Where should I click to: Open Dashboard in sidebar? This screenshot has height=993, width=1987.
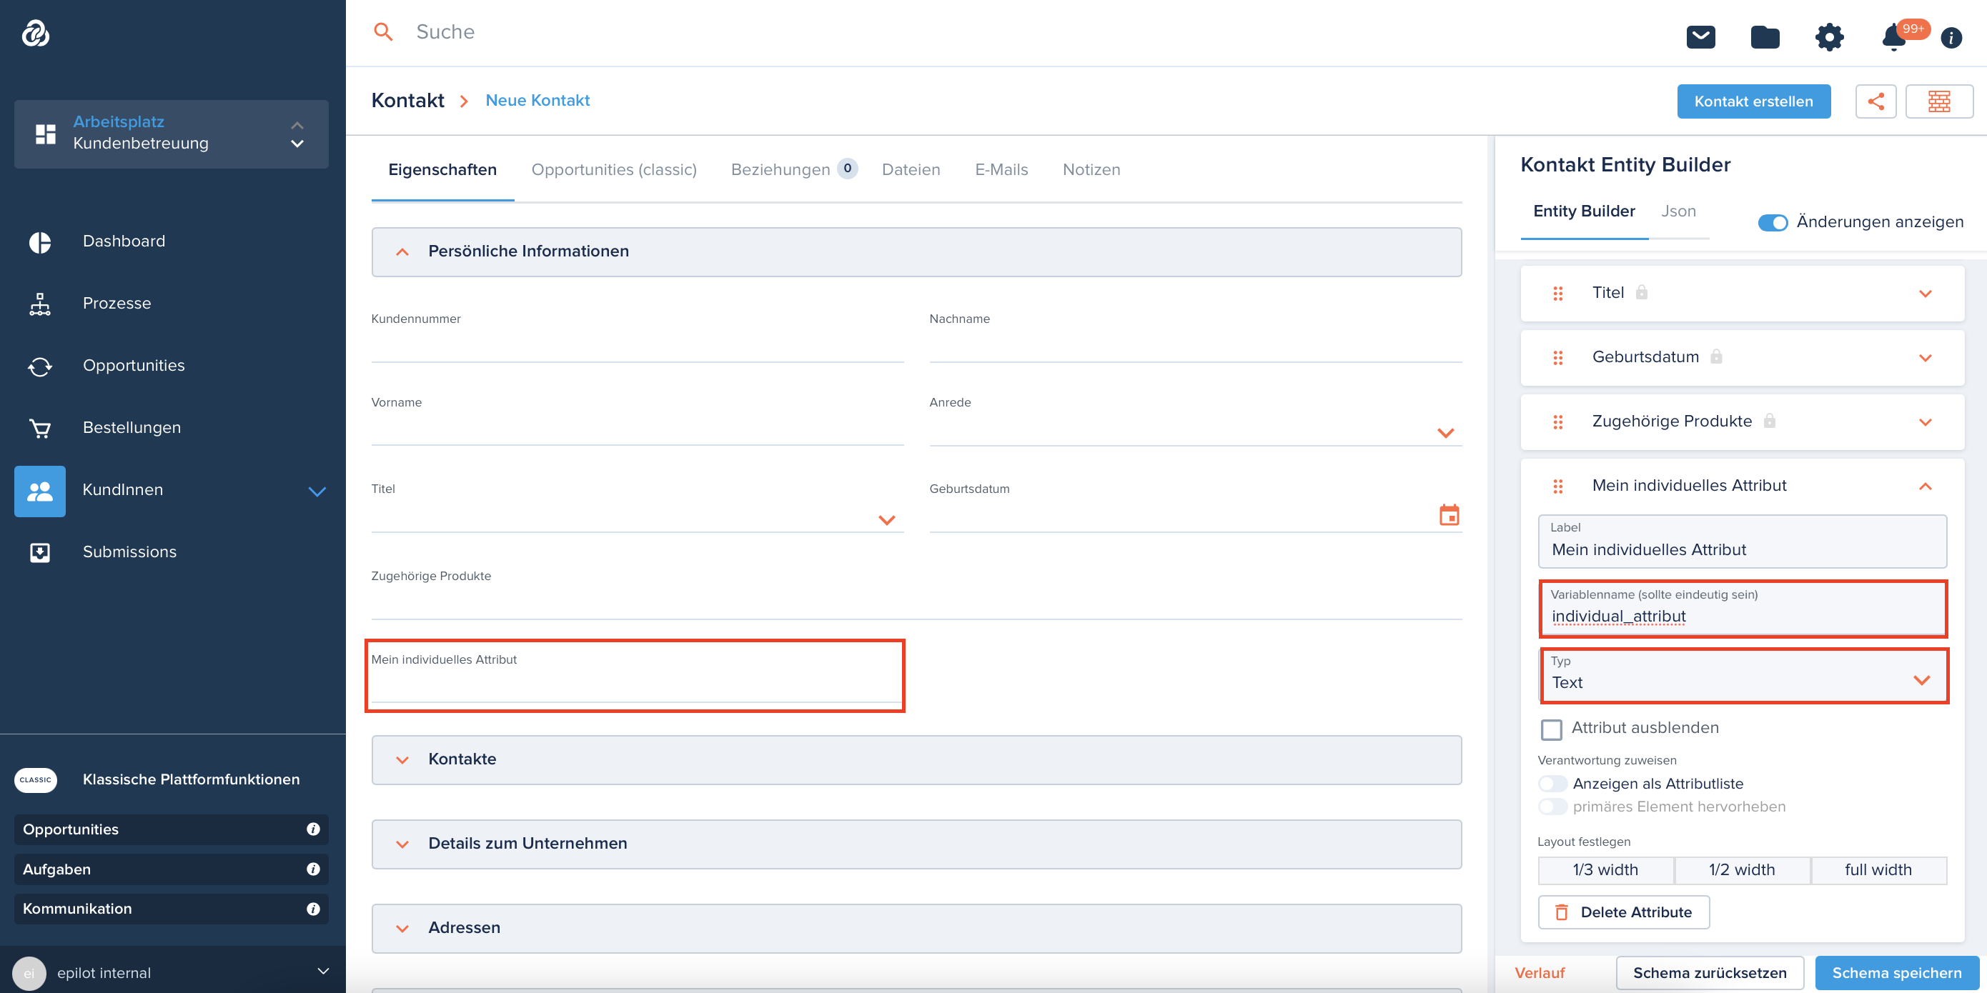coord(124,241)
